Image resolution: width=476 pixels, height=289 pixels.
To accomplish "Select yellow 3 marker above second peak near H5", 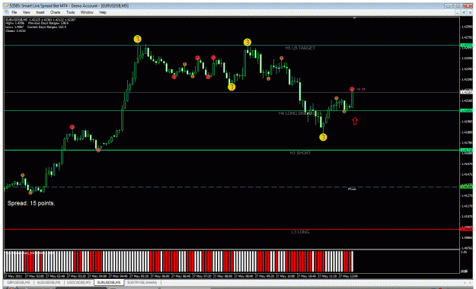I will click(x=247, y=42).
